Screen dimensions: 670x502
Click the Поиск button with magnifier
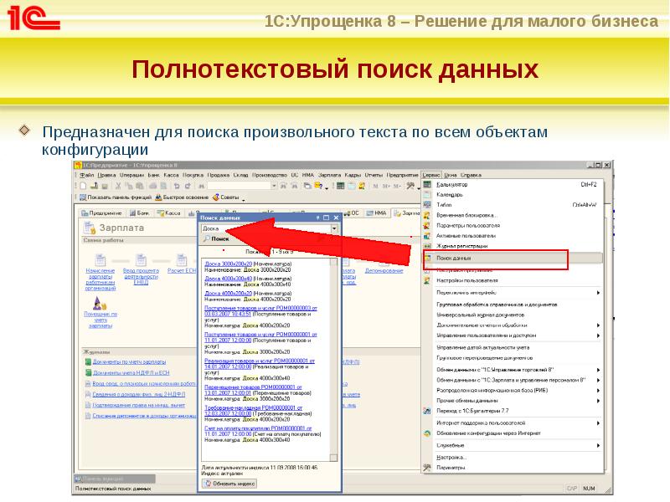[217, 239]
